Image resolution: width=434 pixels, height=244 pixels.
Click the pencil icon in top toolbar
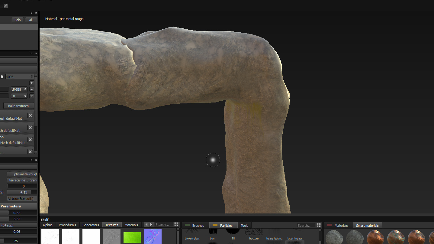click(x=6, y=6)
